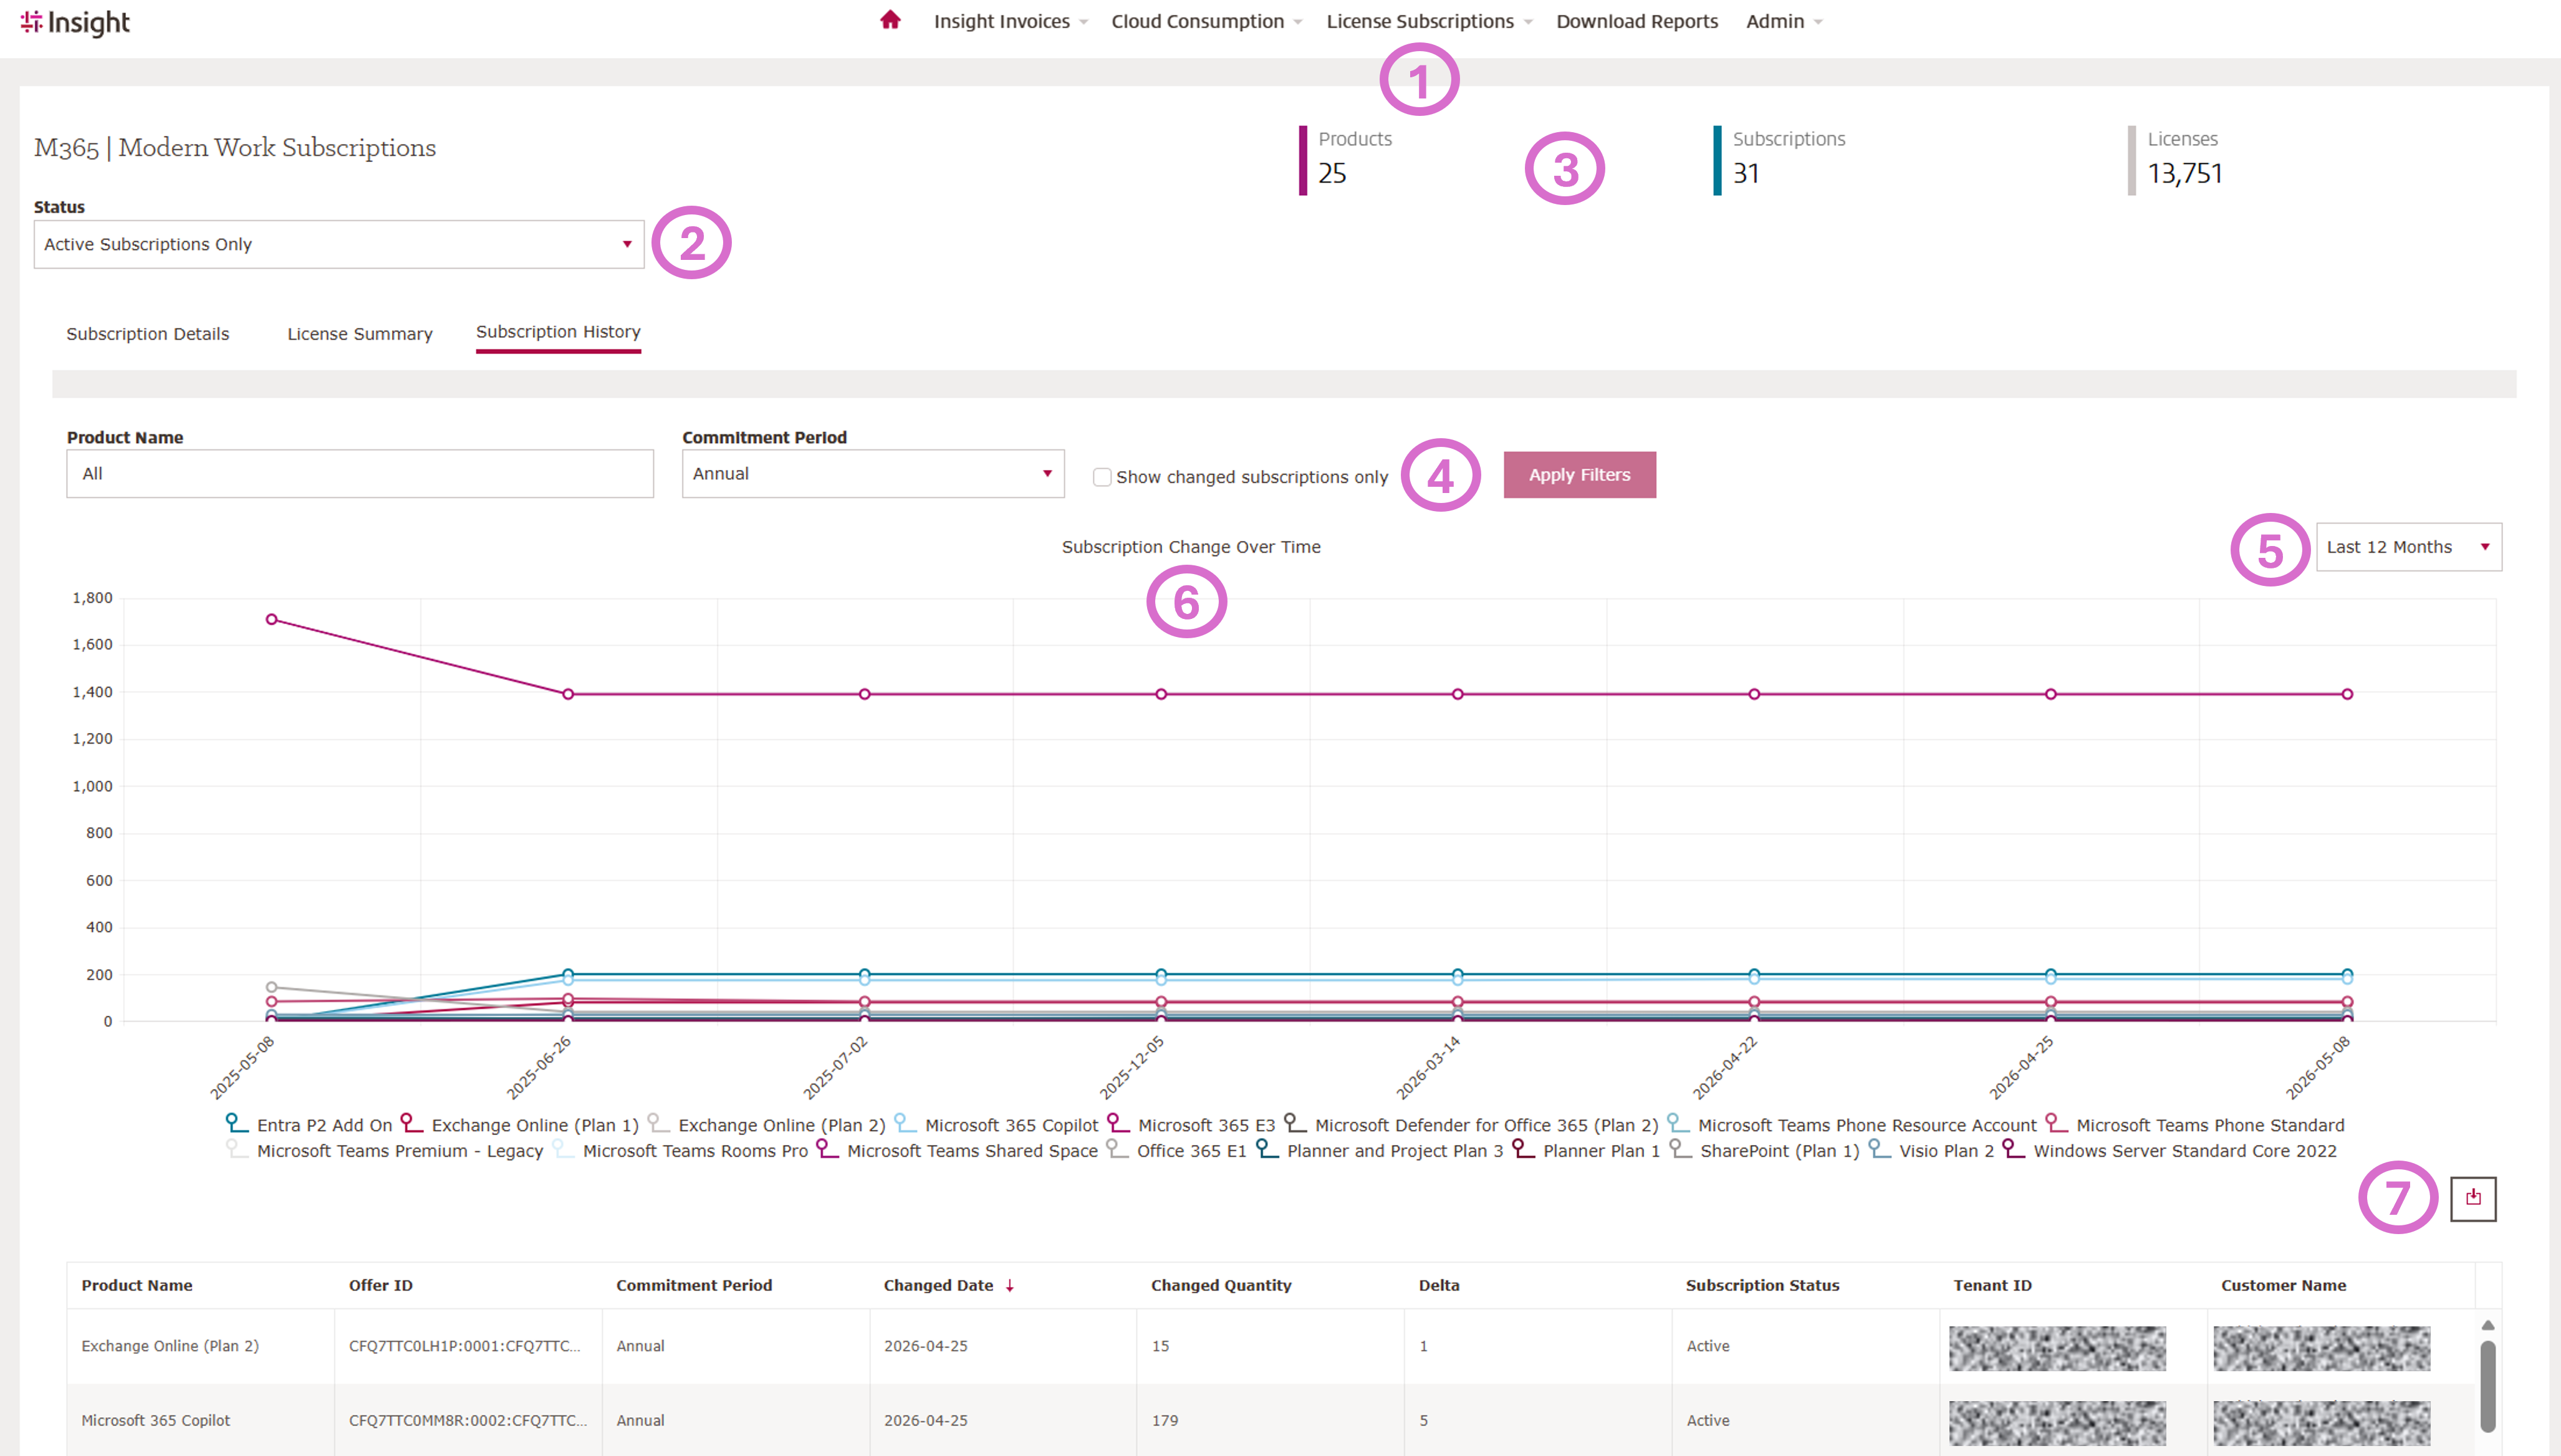The height and width of the screenshot is (1456, 2561).
Task: Click the Product Name filter field
Action: click(360, 474)
